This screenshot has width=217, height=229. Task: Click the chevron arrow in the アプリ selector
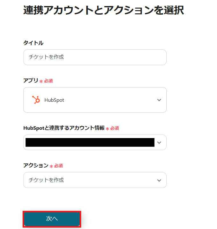coord(159,100)
